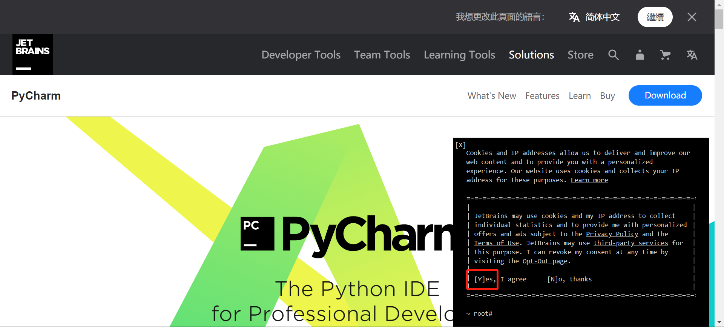Click the search magnifier icon
This screenshot has height=327, width=724.
click(614, 55)
